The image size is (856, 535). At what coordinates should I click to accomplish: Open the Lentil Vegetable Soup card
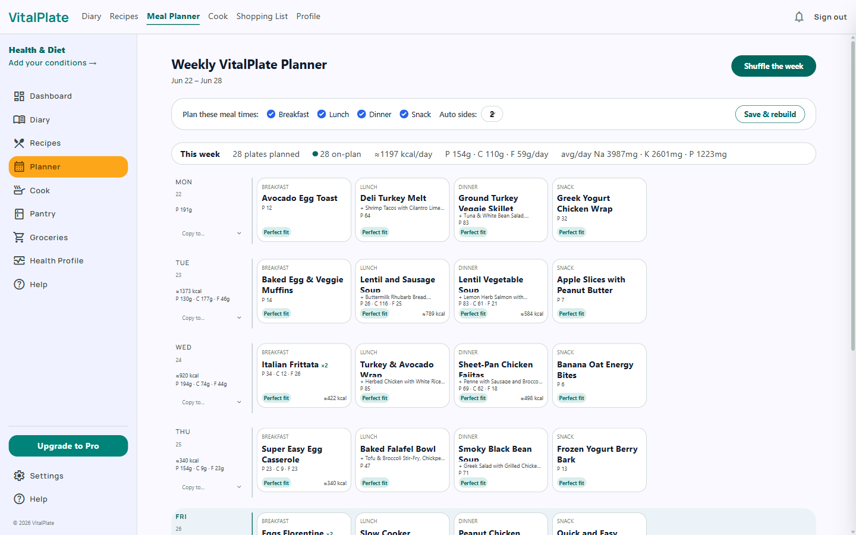[501, 291]
